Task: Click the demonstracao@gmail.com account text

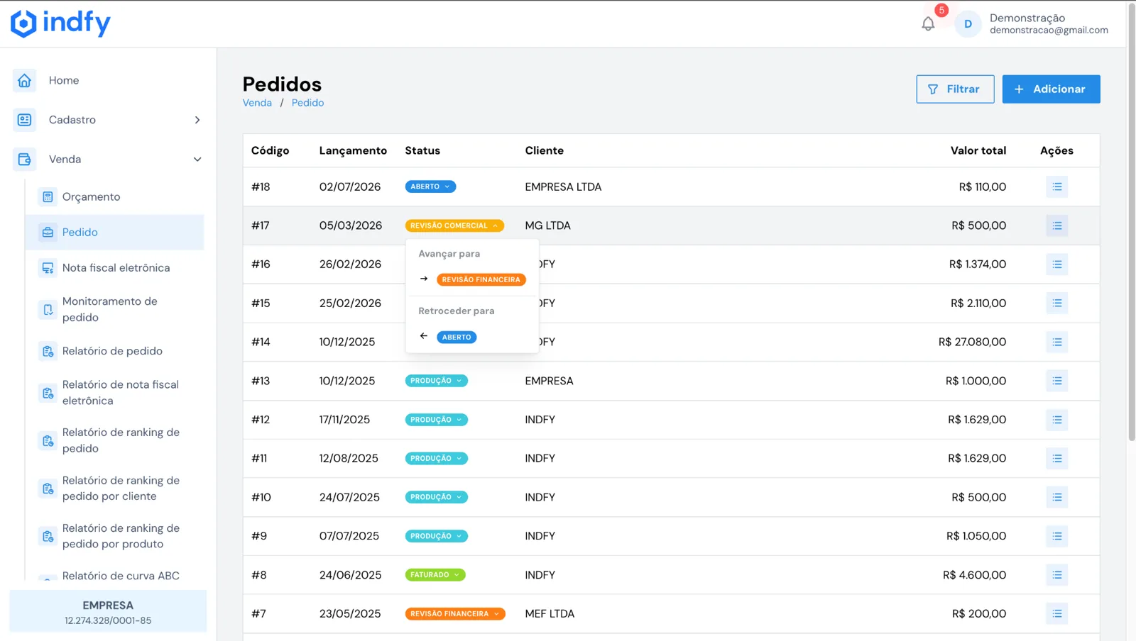Action: pos(1049,30)
